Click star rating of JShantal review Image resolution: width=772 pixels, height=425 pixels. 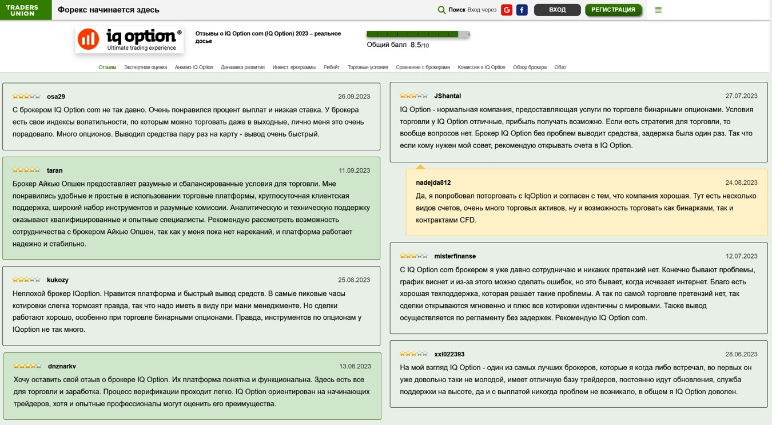coord(413,96)
